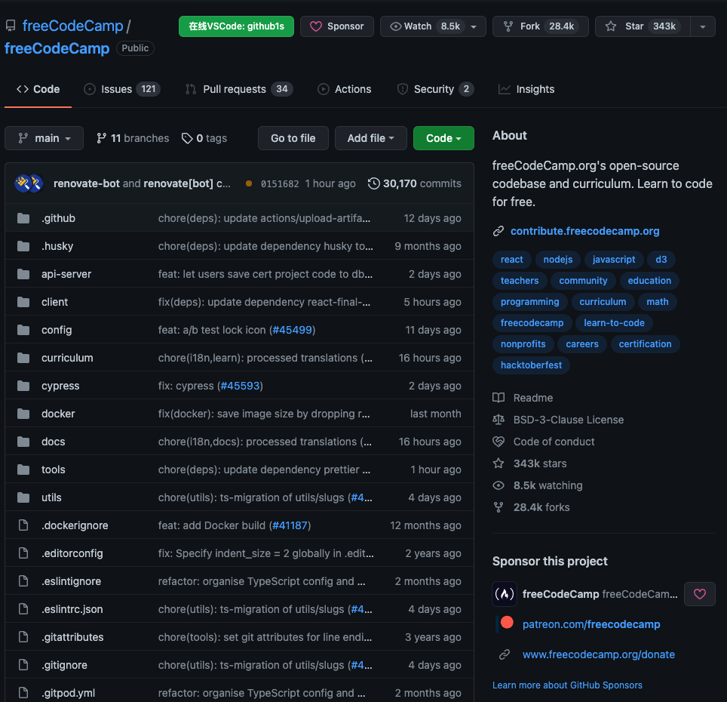Open the client folder name

pyautogui.click(x=55, y=302)
